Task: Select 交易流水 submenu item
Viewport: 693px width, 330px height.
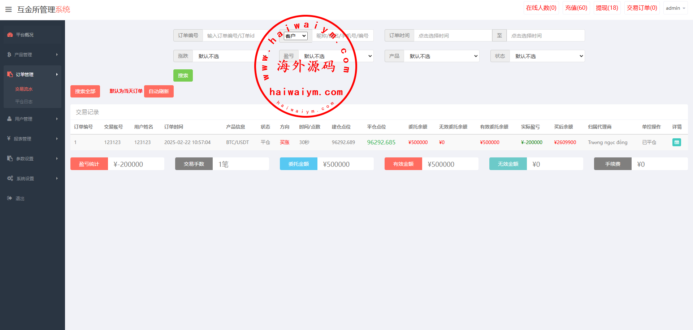Action: (x=24, y=89)
